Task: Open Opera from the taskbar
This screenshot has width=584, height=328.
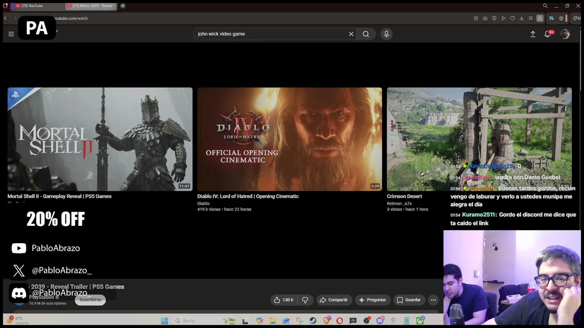Action: pos(339,321)
